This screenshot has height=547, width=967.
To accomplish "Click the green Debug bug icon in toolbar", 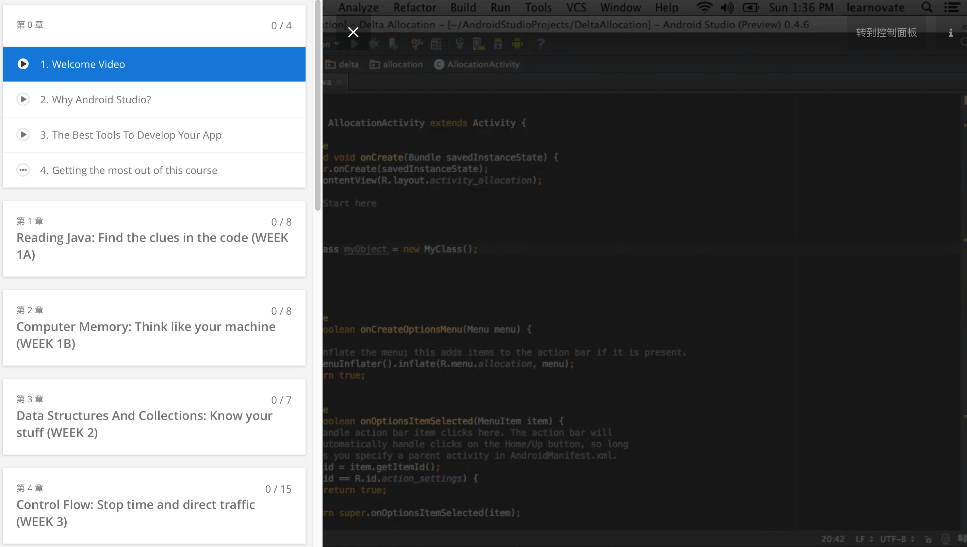I will [x=374, y=44].
